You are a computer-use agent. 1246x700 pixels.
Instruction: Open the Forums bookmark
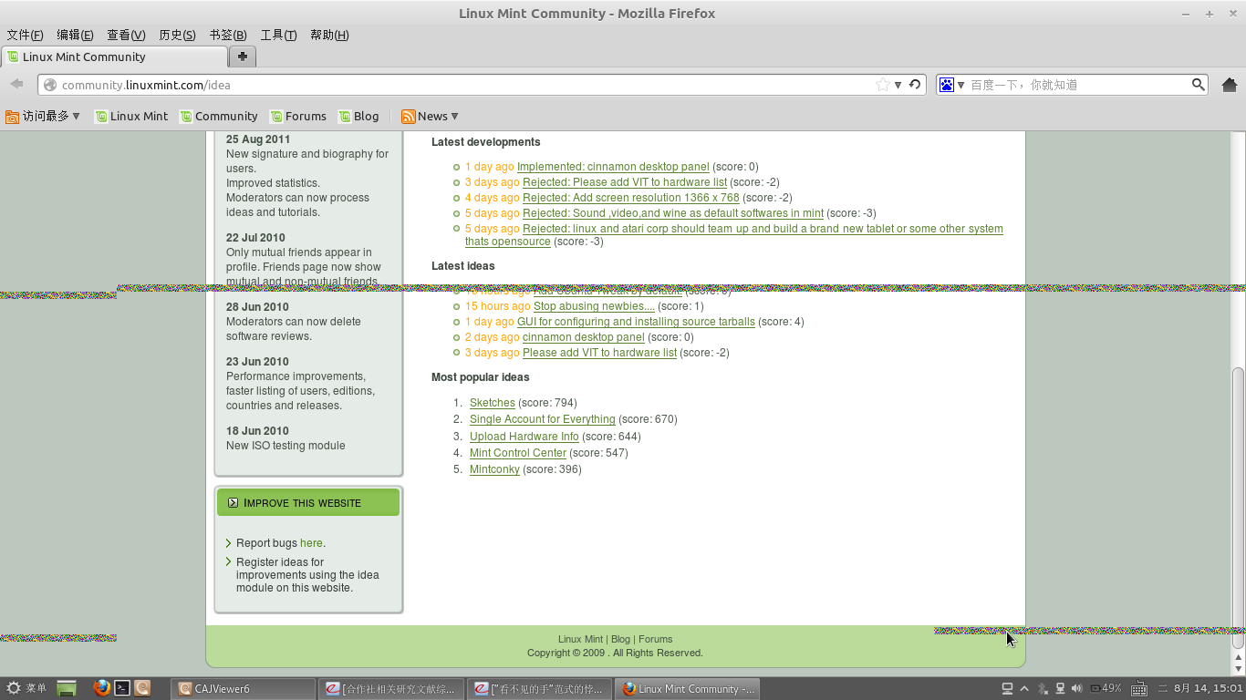click(x=297, y=116)
